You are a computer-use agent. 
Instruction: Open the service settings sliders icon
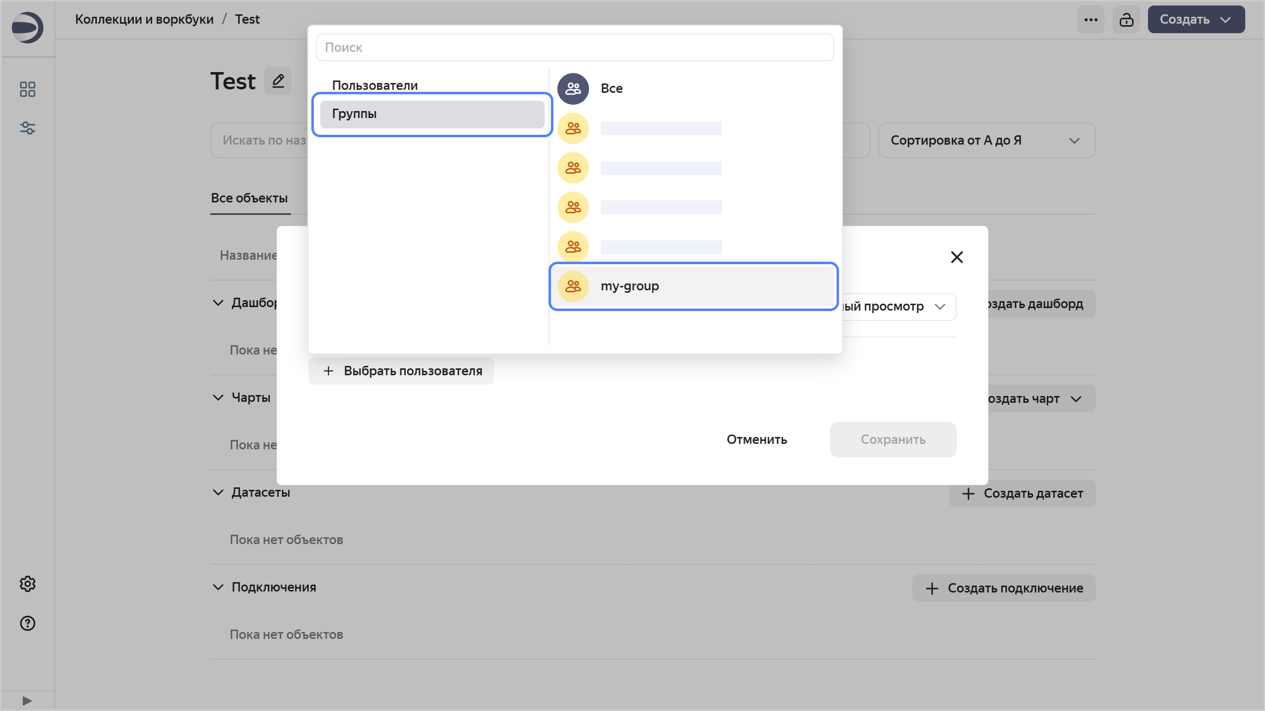point(27,128)
